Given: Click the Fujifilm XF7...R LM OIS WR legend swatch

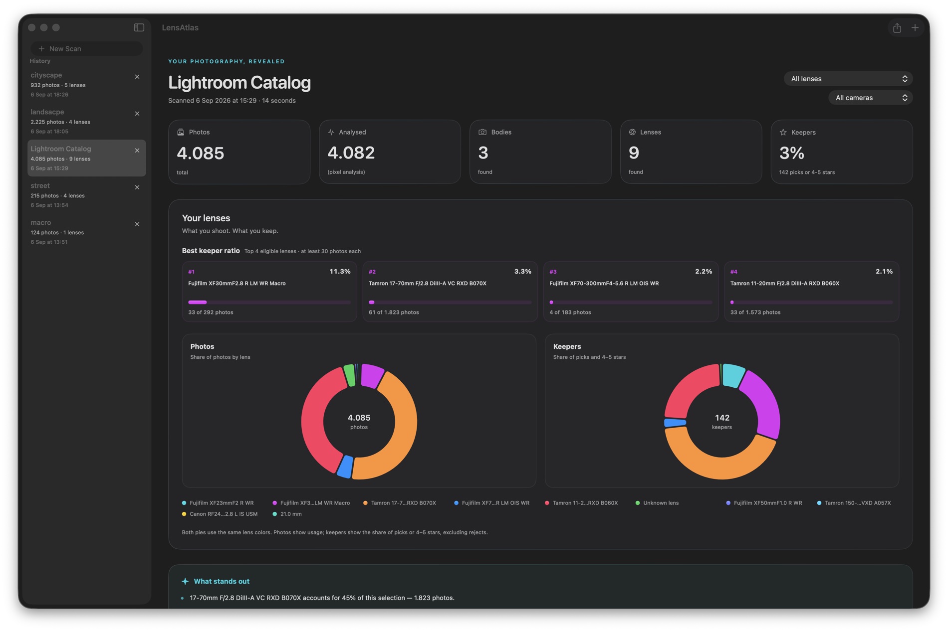Looking at the screenshot, I should click(x=456, y=503).
